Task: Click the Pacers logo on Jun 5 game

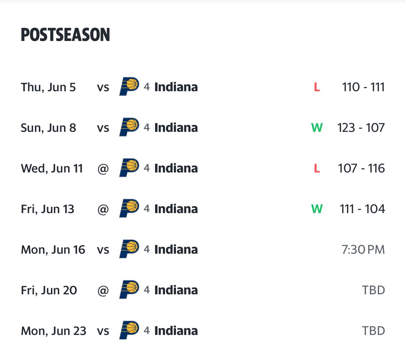Action: click(129, 86)
